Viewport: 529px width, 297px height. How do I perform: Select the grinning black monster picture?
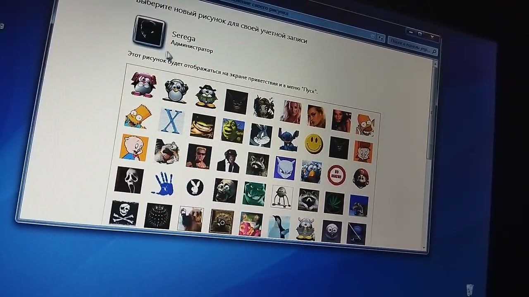(x=236, y=101)
